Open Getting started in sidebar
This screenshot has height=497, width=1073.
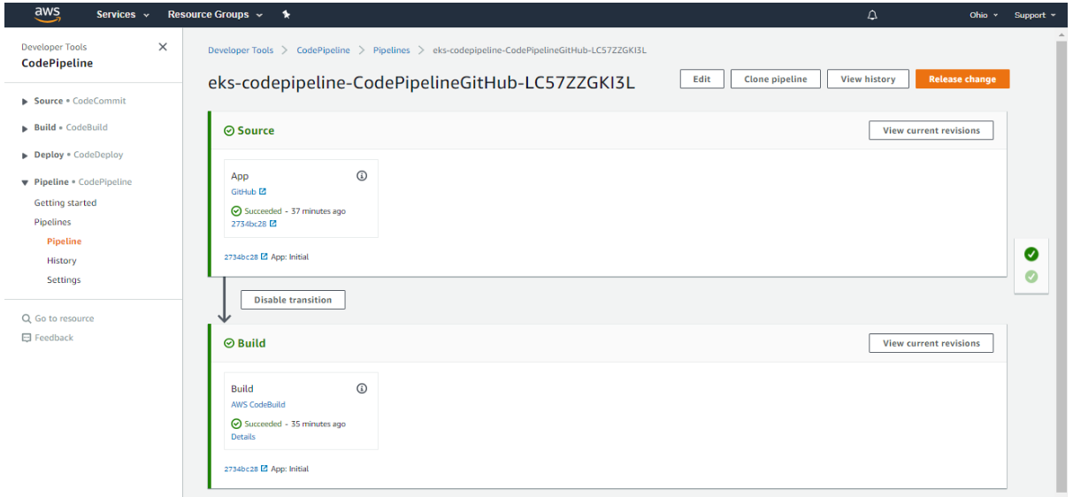[65, 203]
